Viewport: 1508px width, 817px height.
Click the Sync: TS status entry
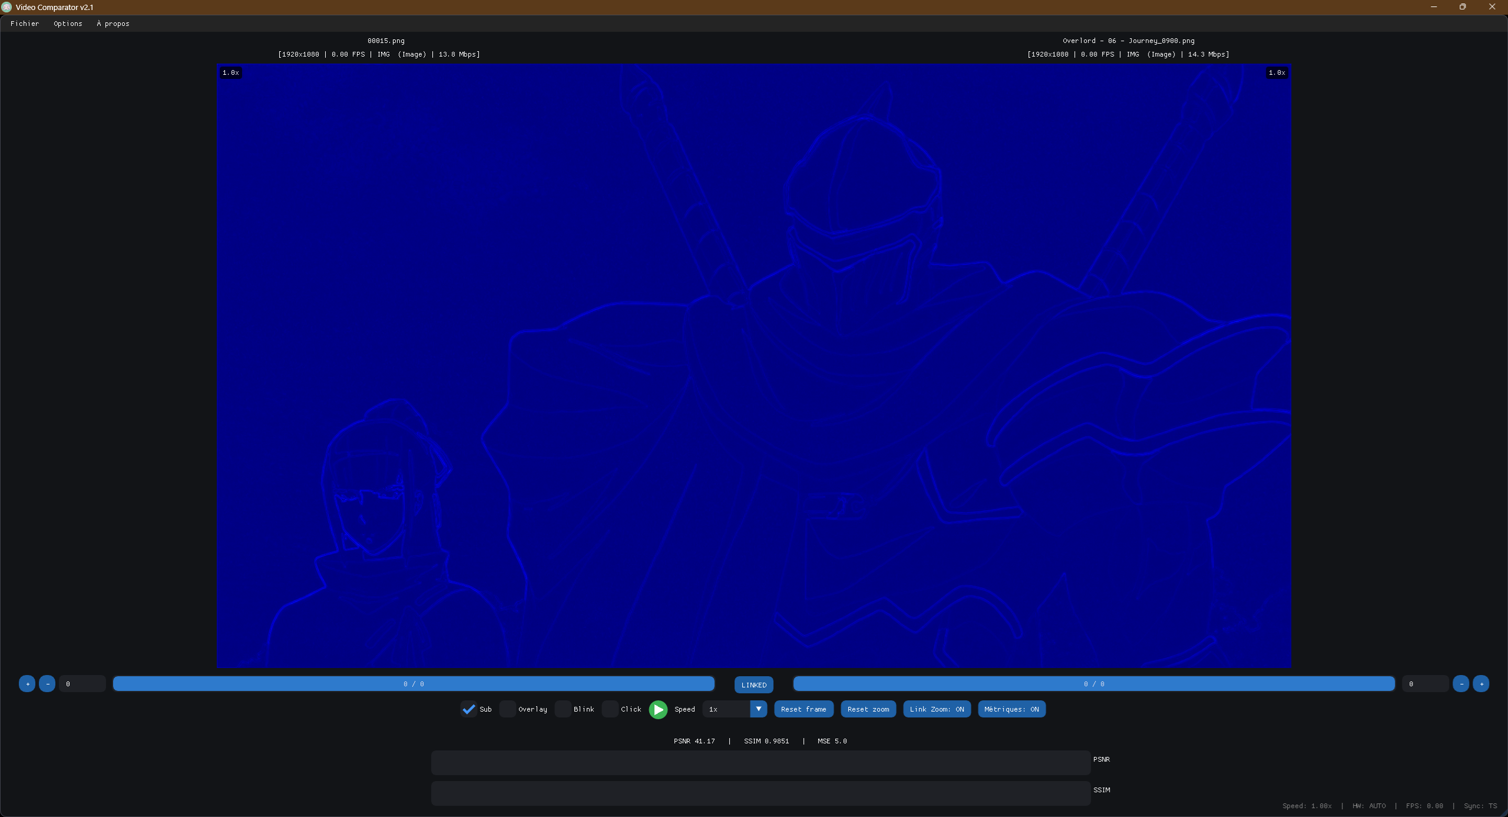[1480, 806]
